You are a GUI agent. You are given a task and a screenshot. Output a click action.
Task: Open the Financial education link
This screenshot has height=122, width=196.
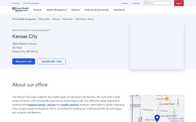pos(31,3)
